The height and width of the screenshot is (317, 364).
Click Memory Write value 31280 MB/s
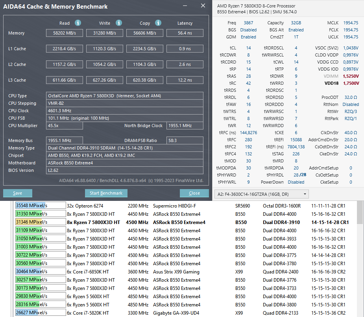tap(105, 33)
